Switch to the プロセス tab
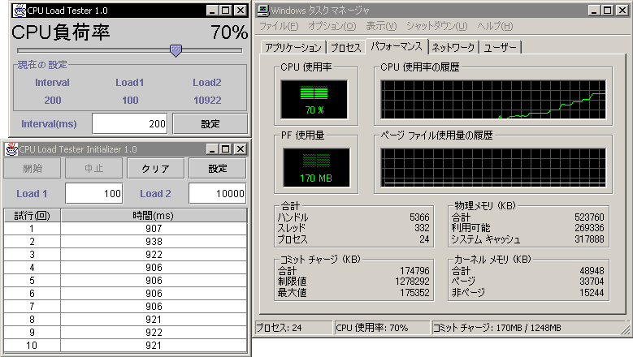This screenshot has height=357, width=633. point(346,48)
